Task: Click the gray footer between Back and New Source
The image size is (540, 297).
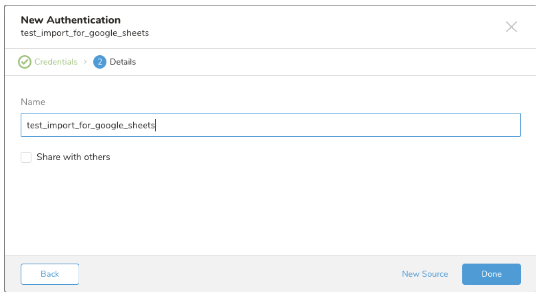Action: [236, 274]
